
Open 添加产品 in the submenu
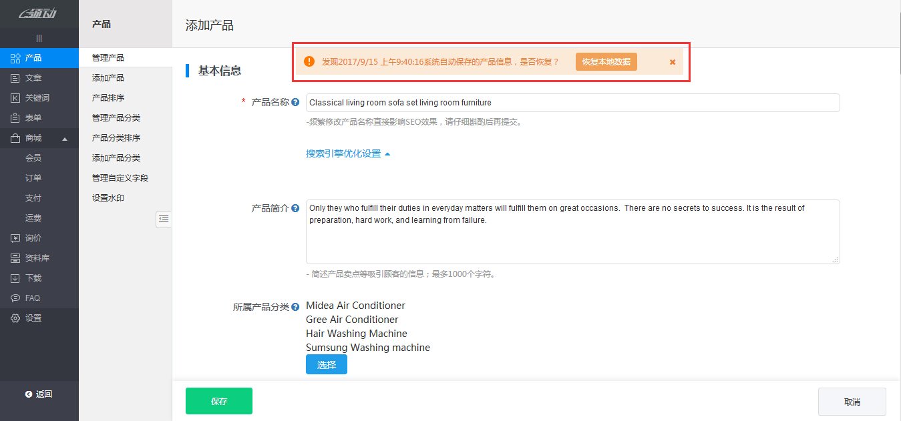tap(108, 78)
